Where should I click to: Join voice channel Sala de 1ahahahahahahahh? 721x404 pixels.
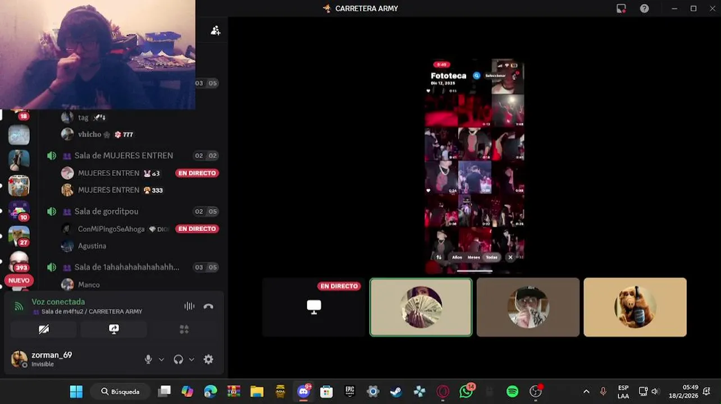127,268
